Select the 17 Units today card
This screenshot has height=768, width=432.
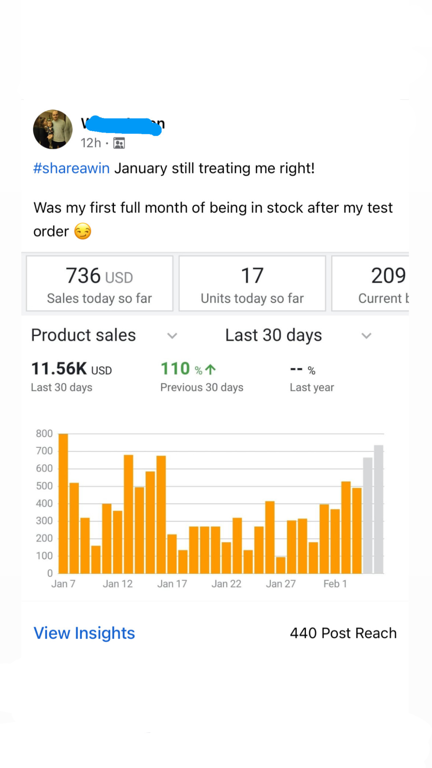click(x=252, y=283)
